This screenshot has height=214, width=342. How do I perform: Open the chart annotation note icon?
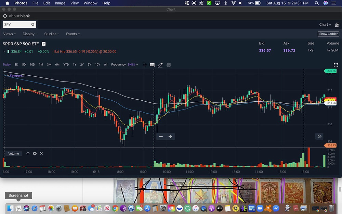coord(152,65)
